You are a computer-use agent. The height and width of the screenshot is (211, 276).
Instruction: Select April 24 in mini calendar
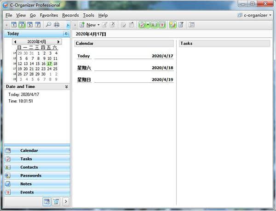click(x=49, y=68)
